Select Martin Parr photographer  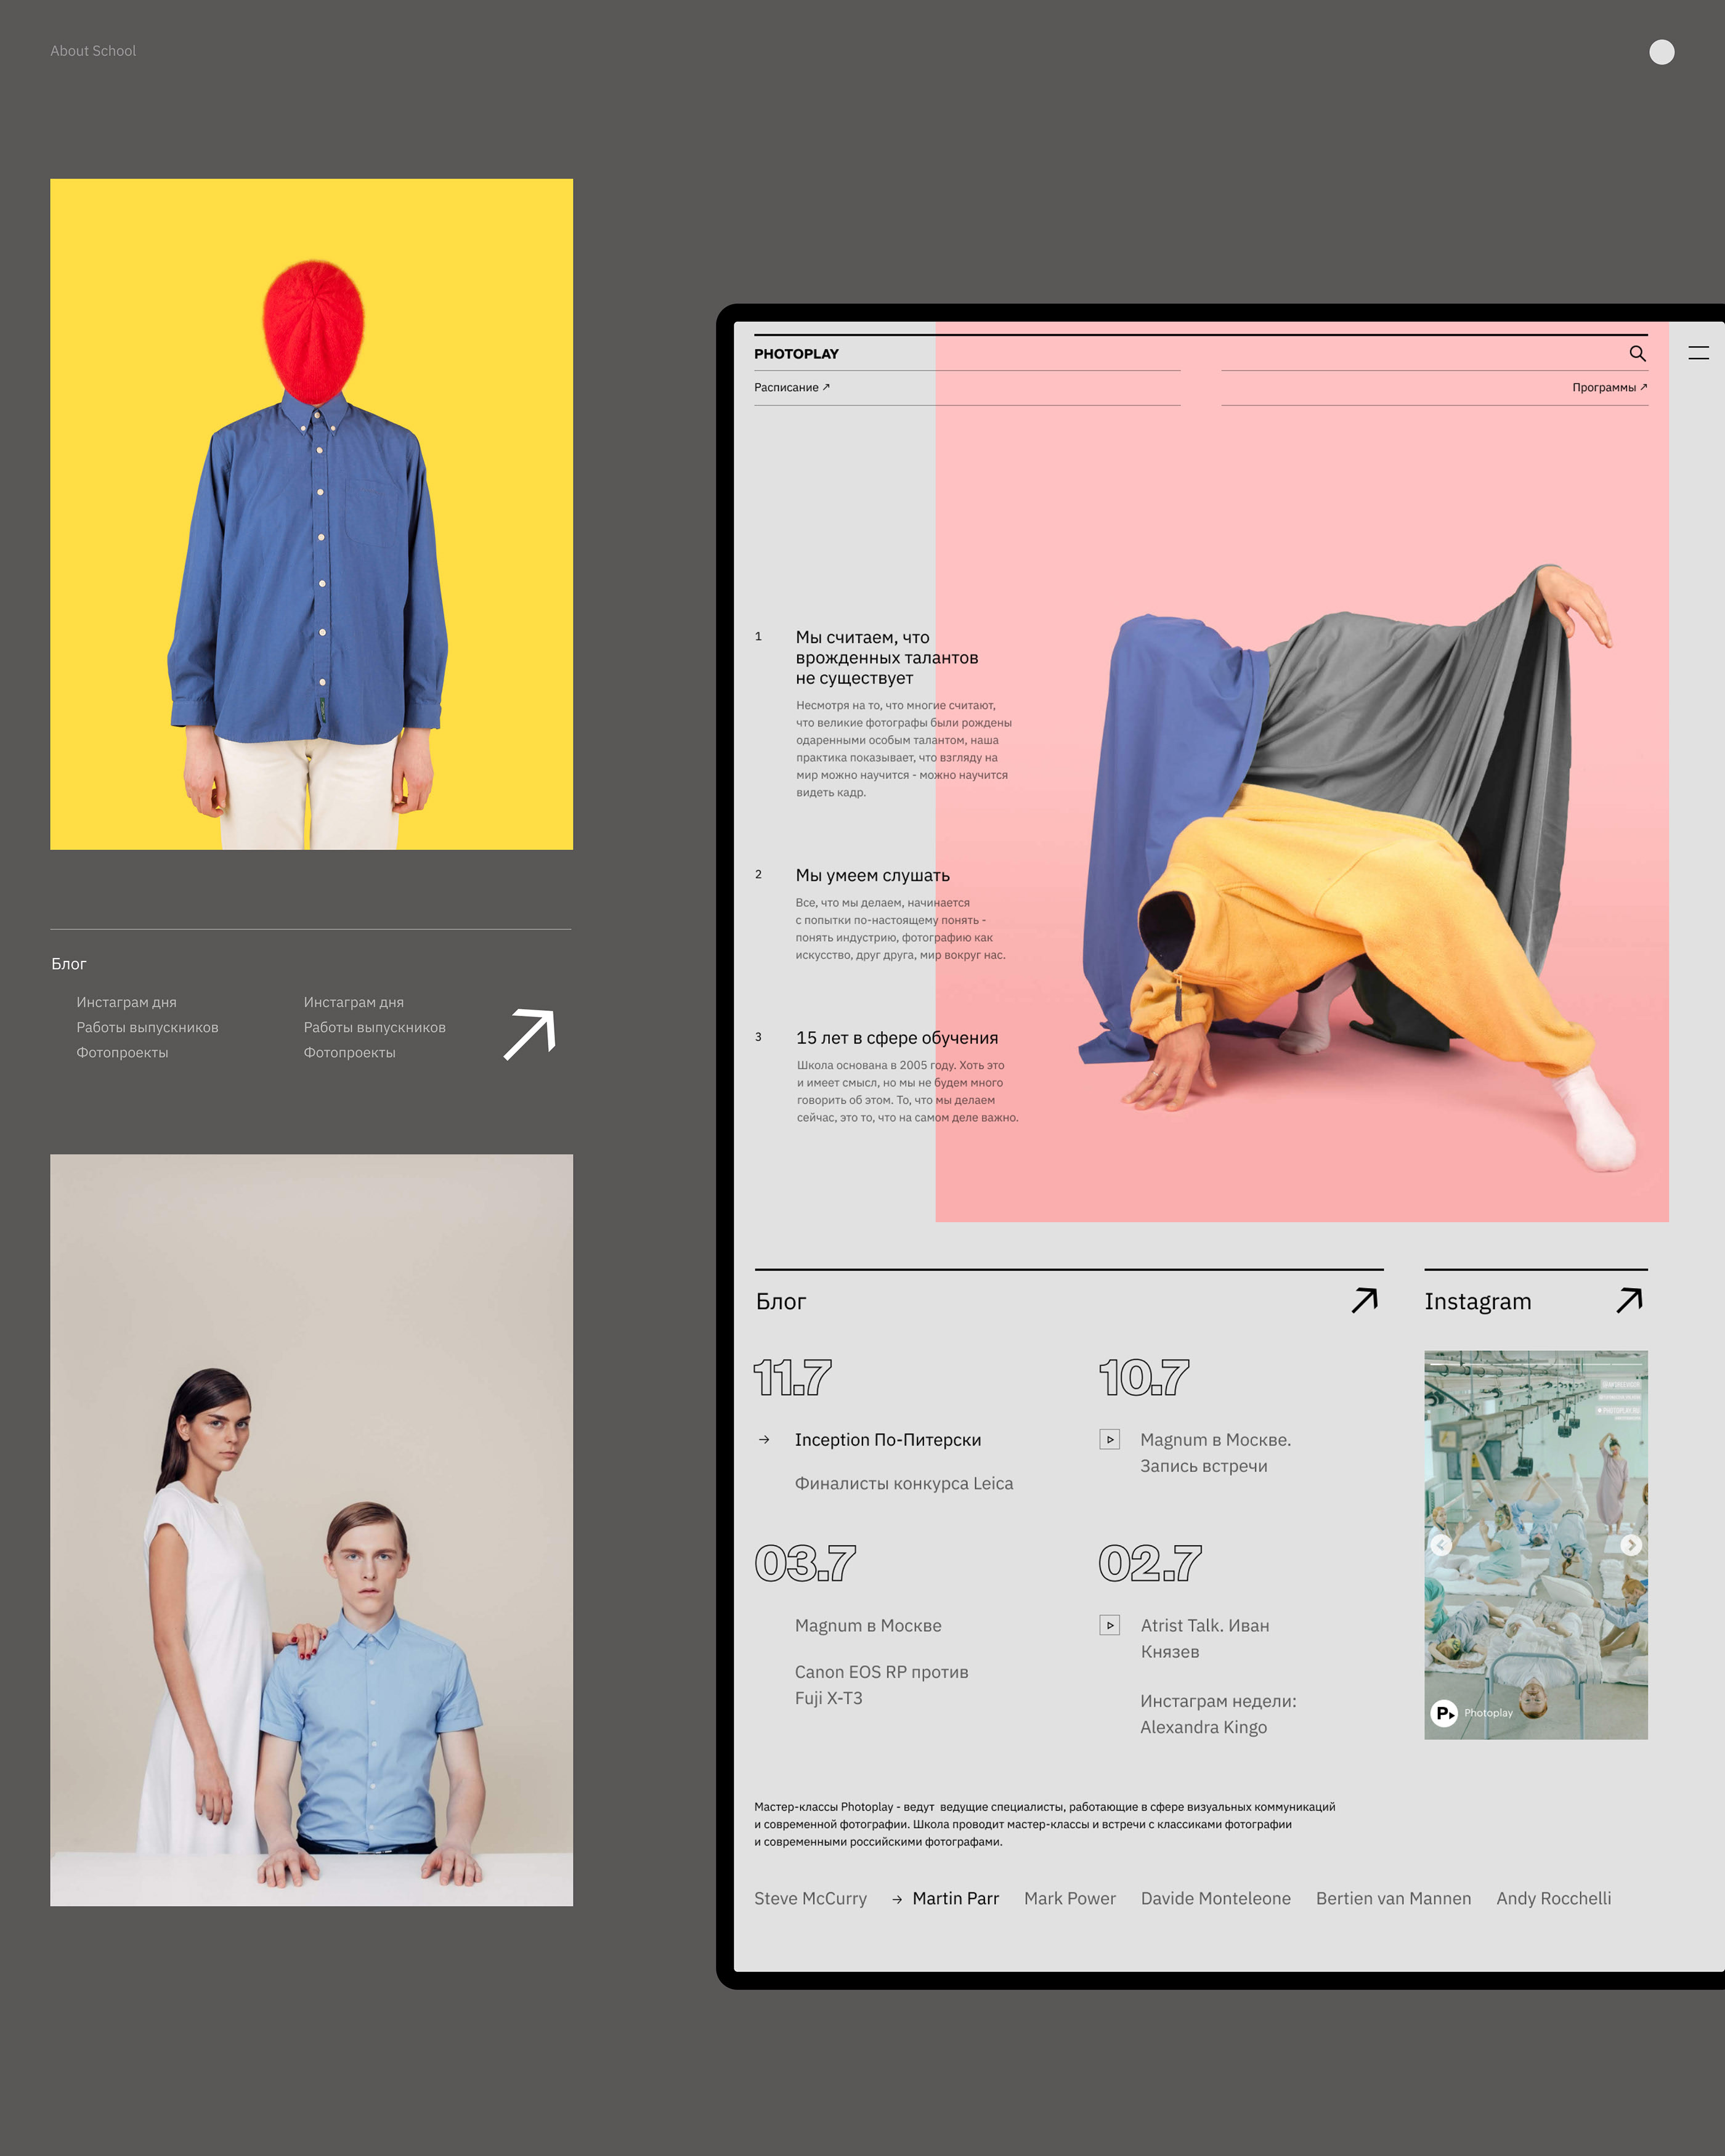955,1898
